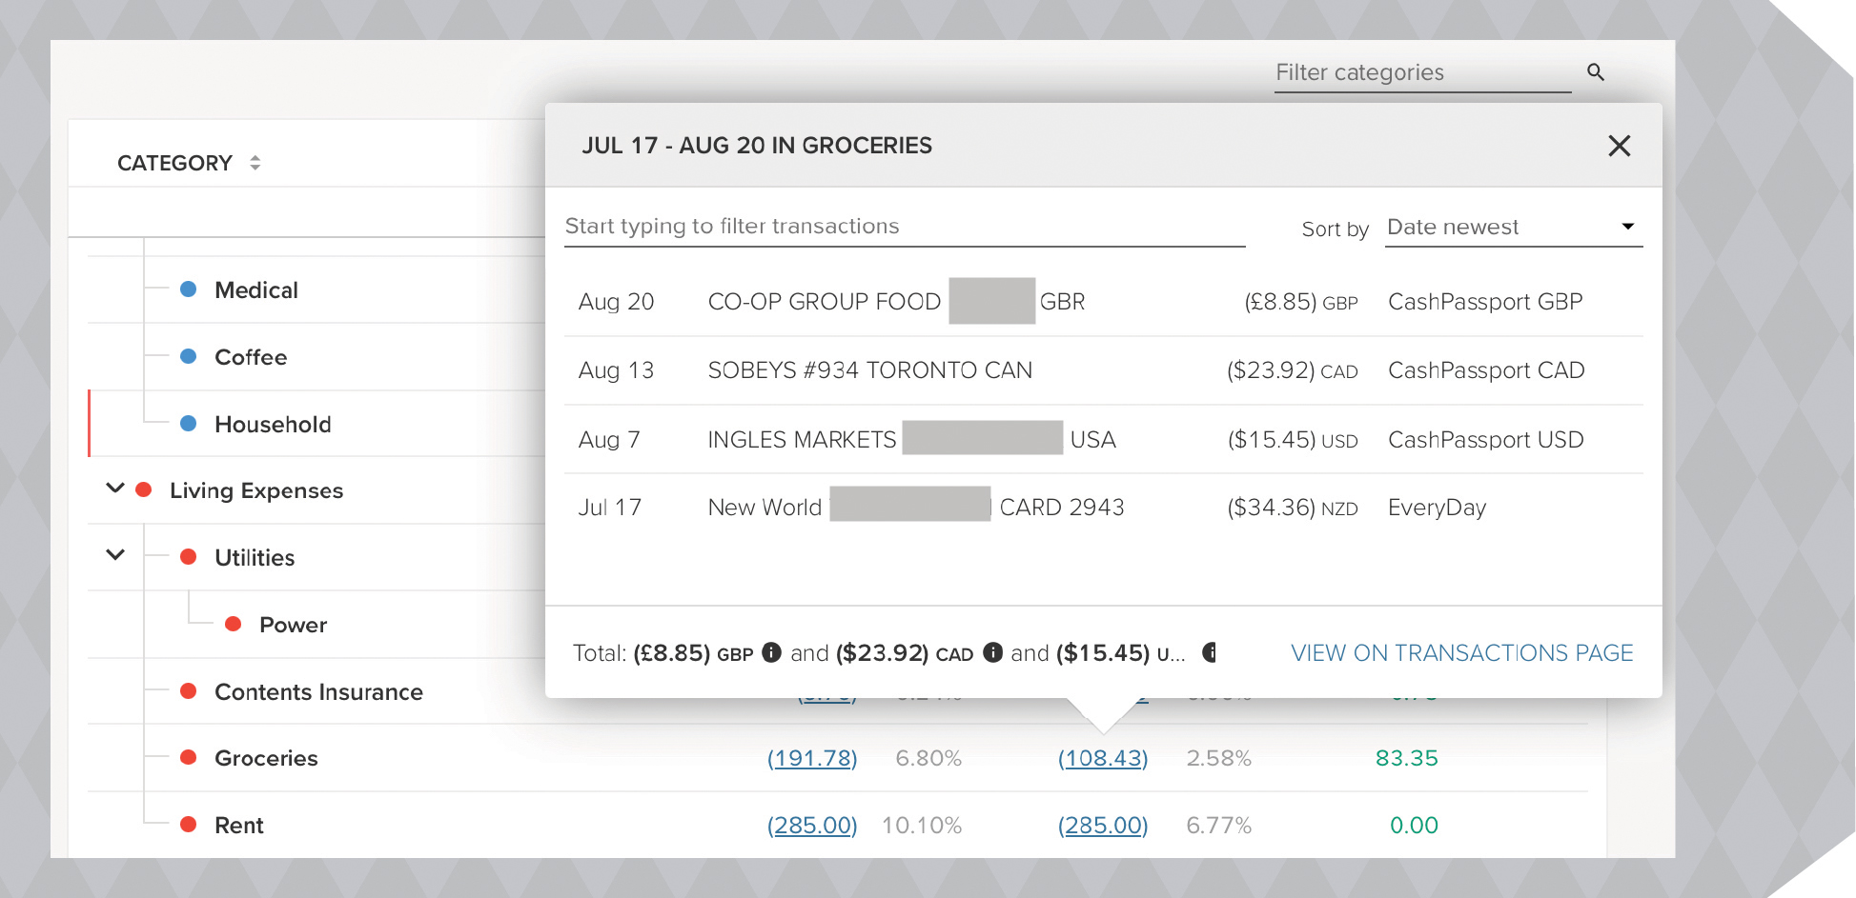Click the search magnifier icon
The height and width of the screenshot is (898, 1856).
[1595, 72]
